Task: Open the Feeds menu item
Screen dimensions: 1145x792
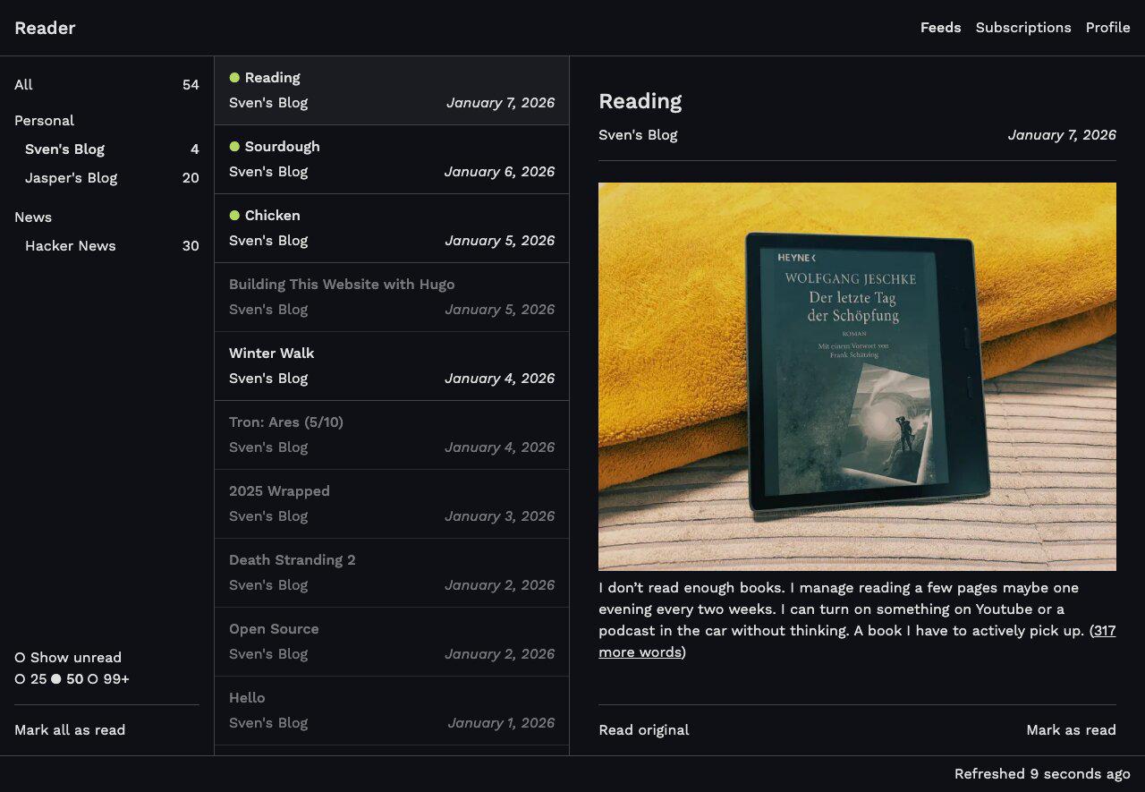Action: coord(940,28)
